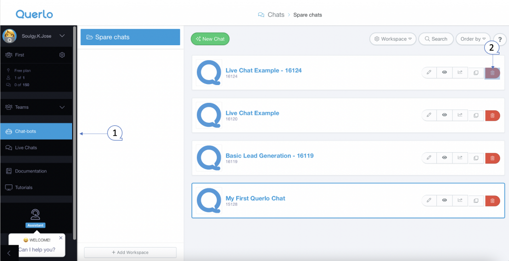This screenshot has height=261, width=509.
Task: Click the user avatar picture
Action: pyautogui.click(x=9, y=36)
